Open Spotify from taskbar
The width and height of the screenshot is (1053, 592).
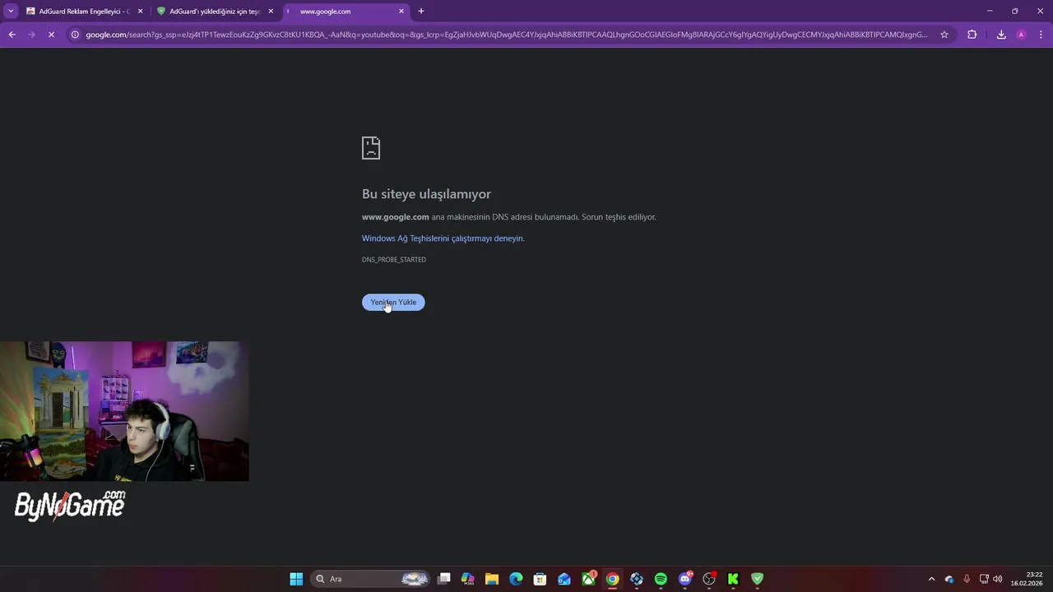pos(661,579)
